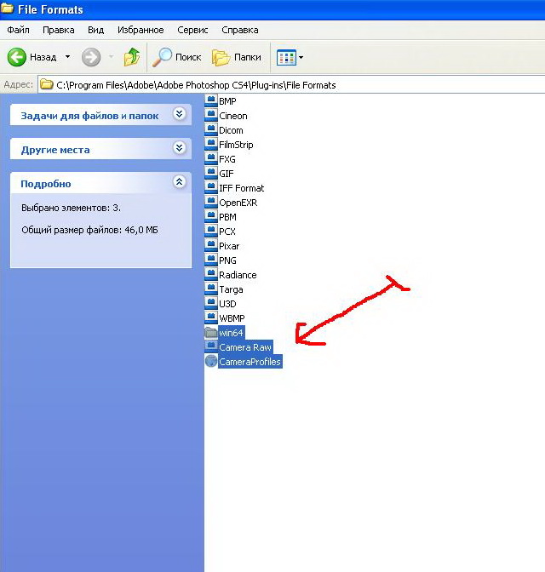Select the PBM plug-in file icon
The image size is (545, 572).
coord(211,217)
